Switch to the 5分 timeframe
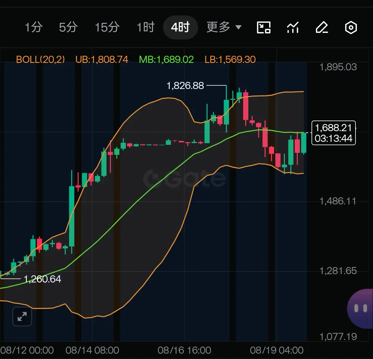The width and height of the screenshot is (373, 359). 68,27
